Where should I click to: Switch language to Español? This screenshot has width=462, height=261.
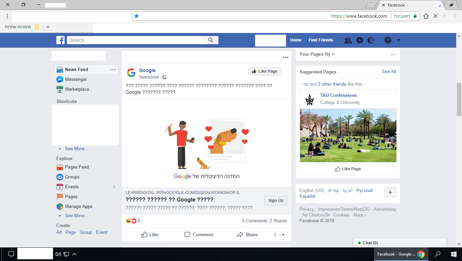point(307,196)
